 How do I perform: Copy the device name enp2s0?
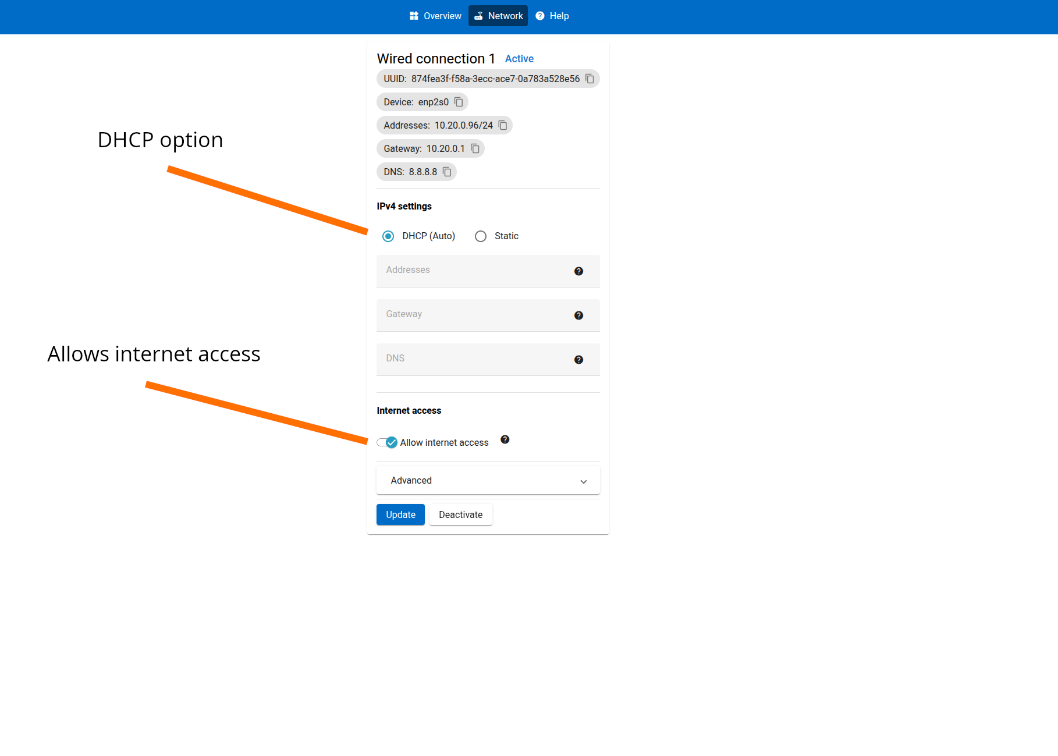click(x=459, y=102)
